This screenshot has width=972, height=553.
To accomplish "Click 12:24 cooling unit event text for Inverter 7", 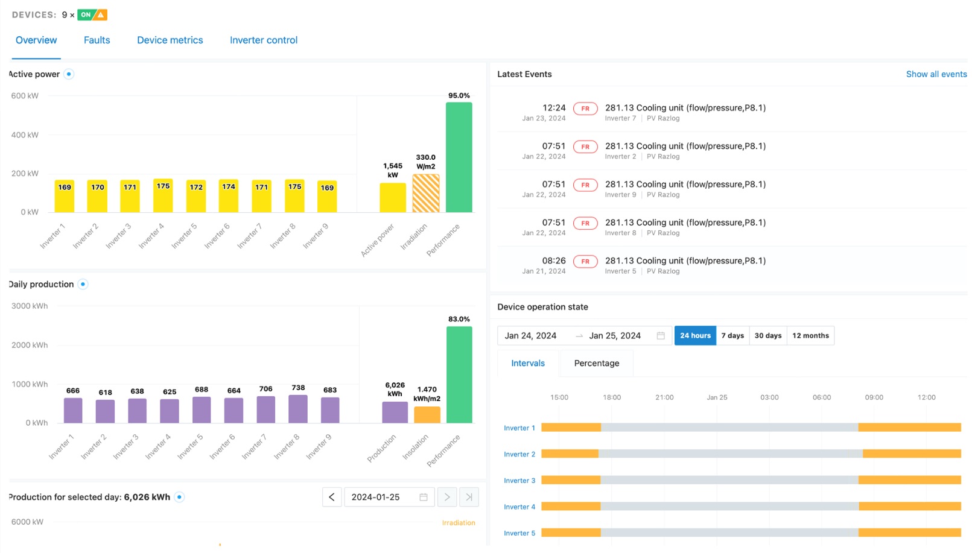I will point(685,108).
